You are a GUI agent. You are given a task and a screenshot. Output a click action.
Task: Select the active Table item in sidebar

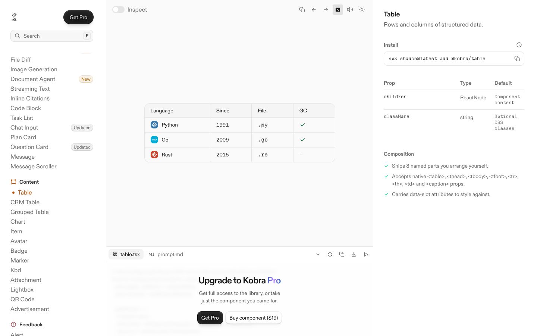pos(25,193)
